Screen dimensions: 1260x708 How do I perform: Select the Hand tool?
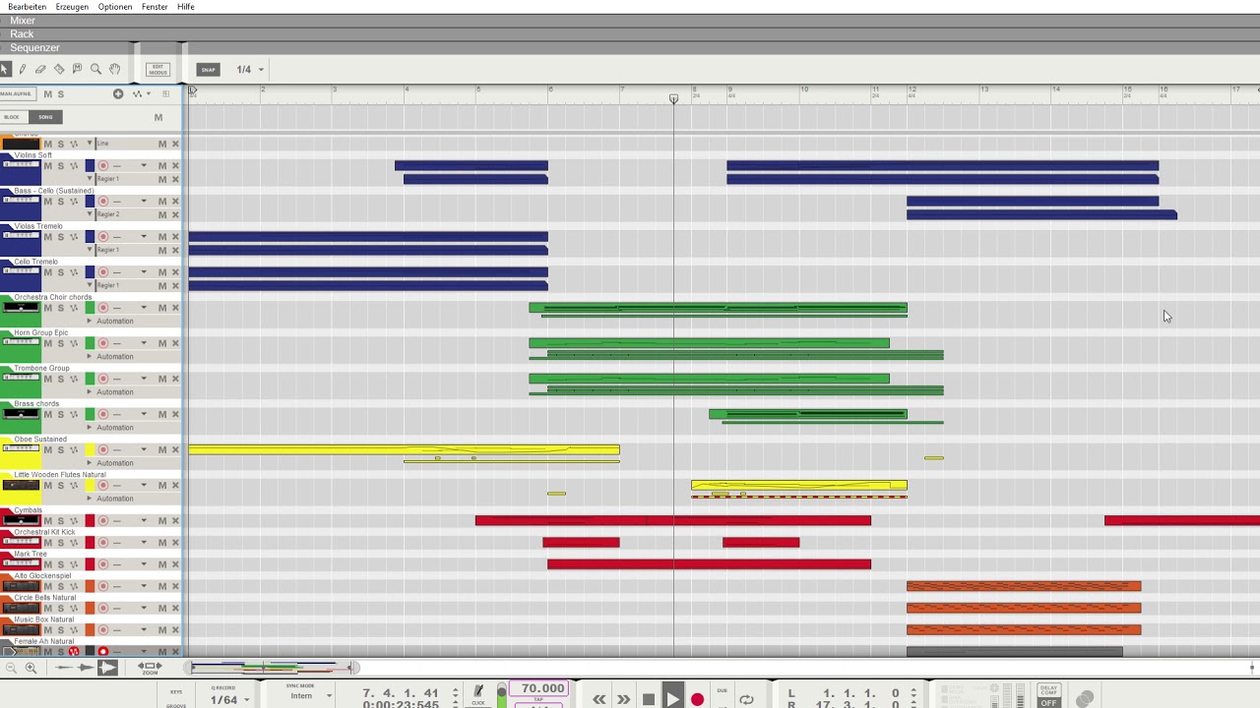pos(114,69)
